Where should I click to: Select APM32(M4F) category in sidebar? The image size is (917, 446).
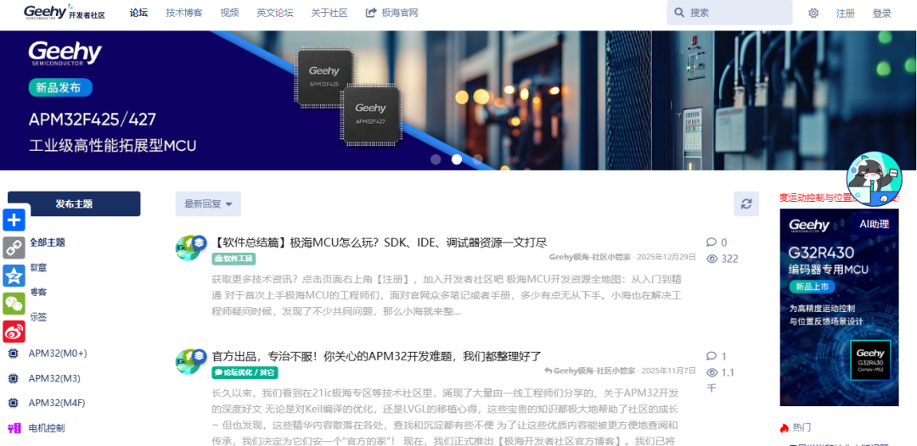(57, 403)
